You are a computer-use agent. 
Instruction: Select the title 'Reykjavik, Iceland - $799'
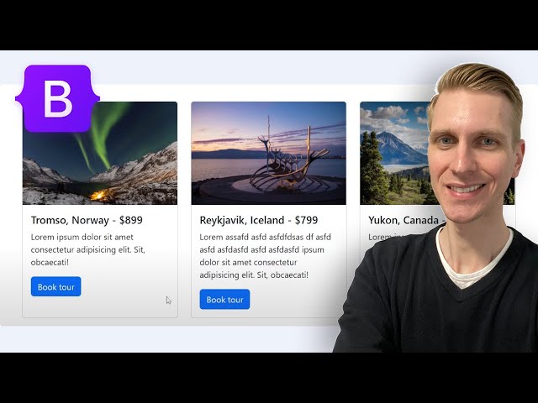[x=259, y=220]
